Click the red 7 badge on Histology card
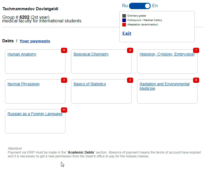Screen dimensions: 205x169 tap(196, 50)
